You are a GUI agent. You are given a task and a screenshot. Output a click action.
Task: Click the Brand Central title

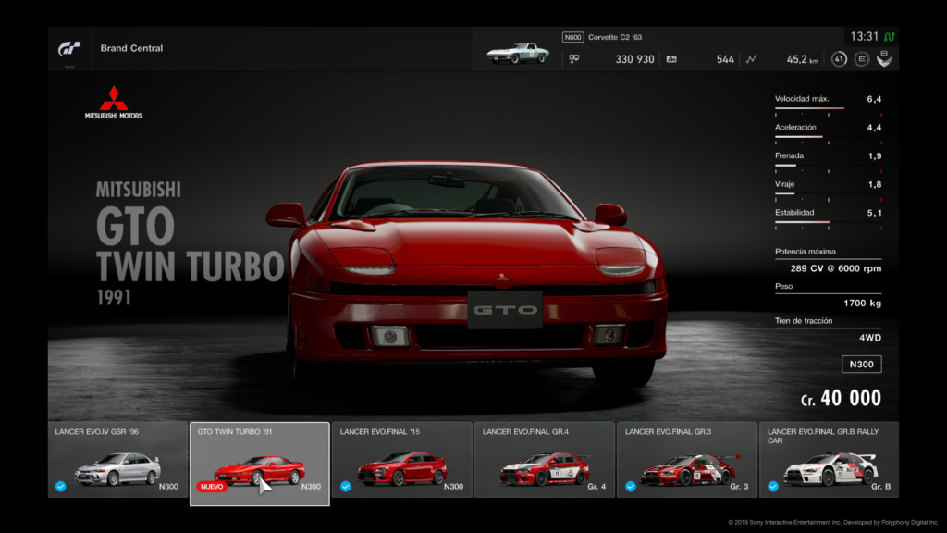(x=131, y=48)
